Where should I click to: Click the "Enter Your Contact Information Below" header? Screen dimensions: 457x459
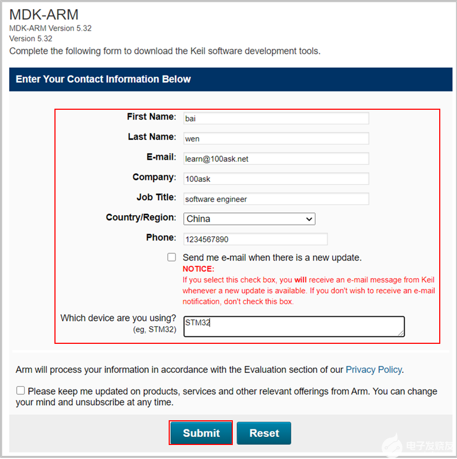[x=103, y=79]
